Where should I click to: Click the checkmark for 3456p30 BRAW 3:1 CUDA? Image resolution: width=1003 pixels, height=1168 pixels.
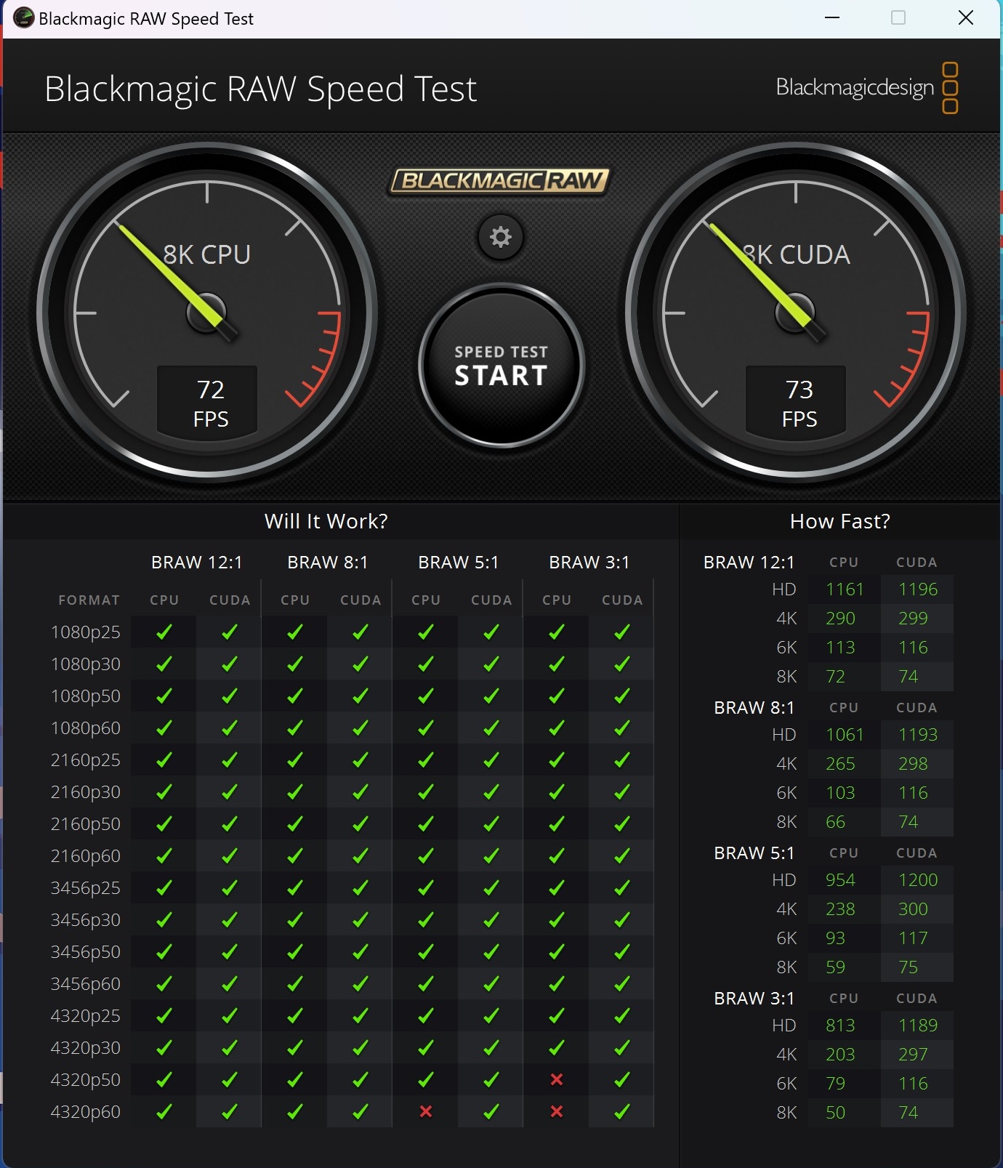(x=622, y=919)
